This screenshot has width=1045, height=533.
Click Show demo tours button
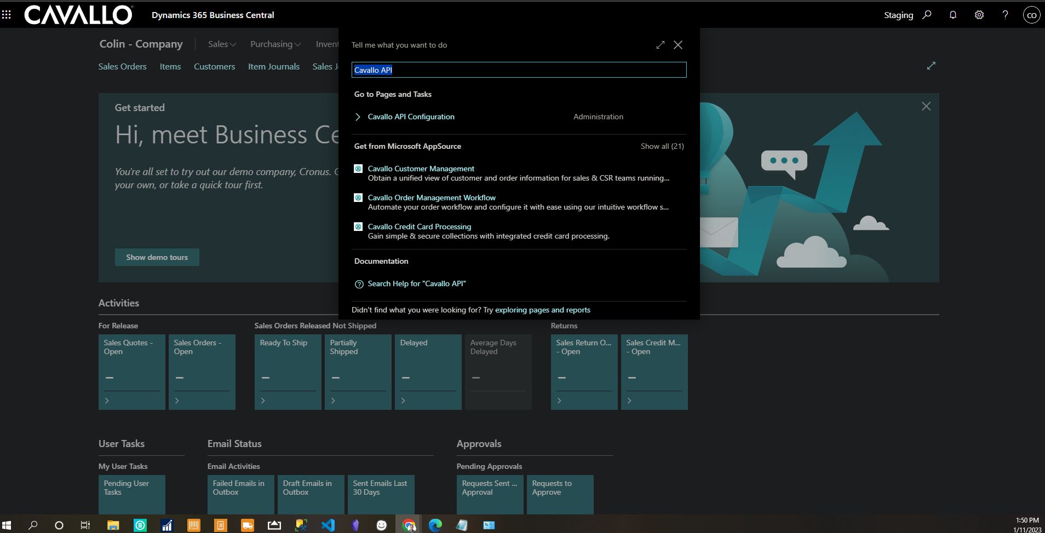click(x=157, y=257)
